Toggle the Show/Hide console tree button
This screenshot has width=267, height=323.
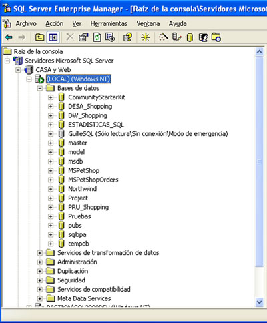tap(53, 37)
